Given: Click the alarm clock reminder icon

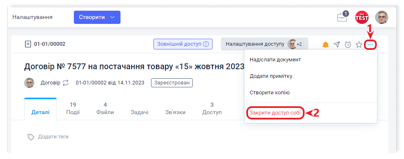Looking at the screenshot, I should pyautogui.click(x=348, y=44).
